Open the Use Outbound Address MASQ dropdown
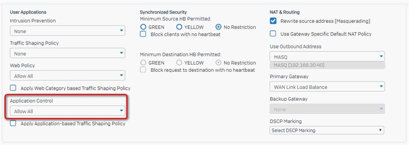 [x=327, y=56]
